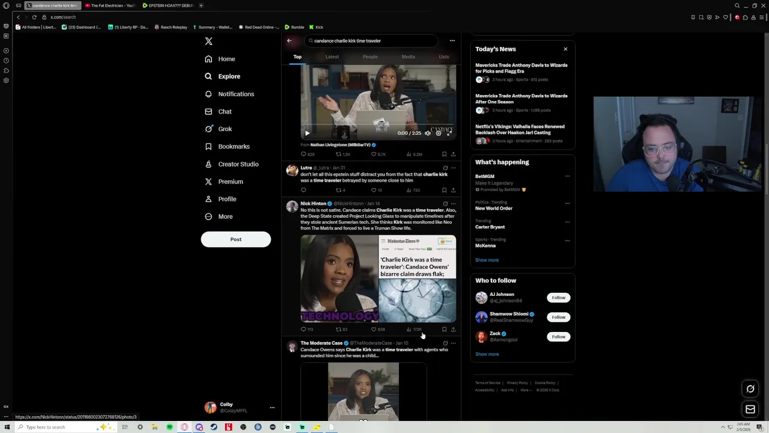This screenshot has width=769, height=433.
Task: Switch to the Latest search tab
Action: tap(332, 57)
